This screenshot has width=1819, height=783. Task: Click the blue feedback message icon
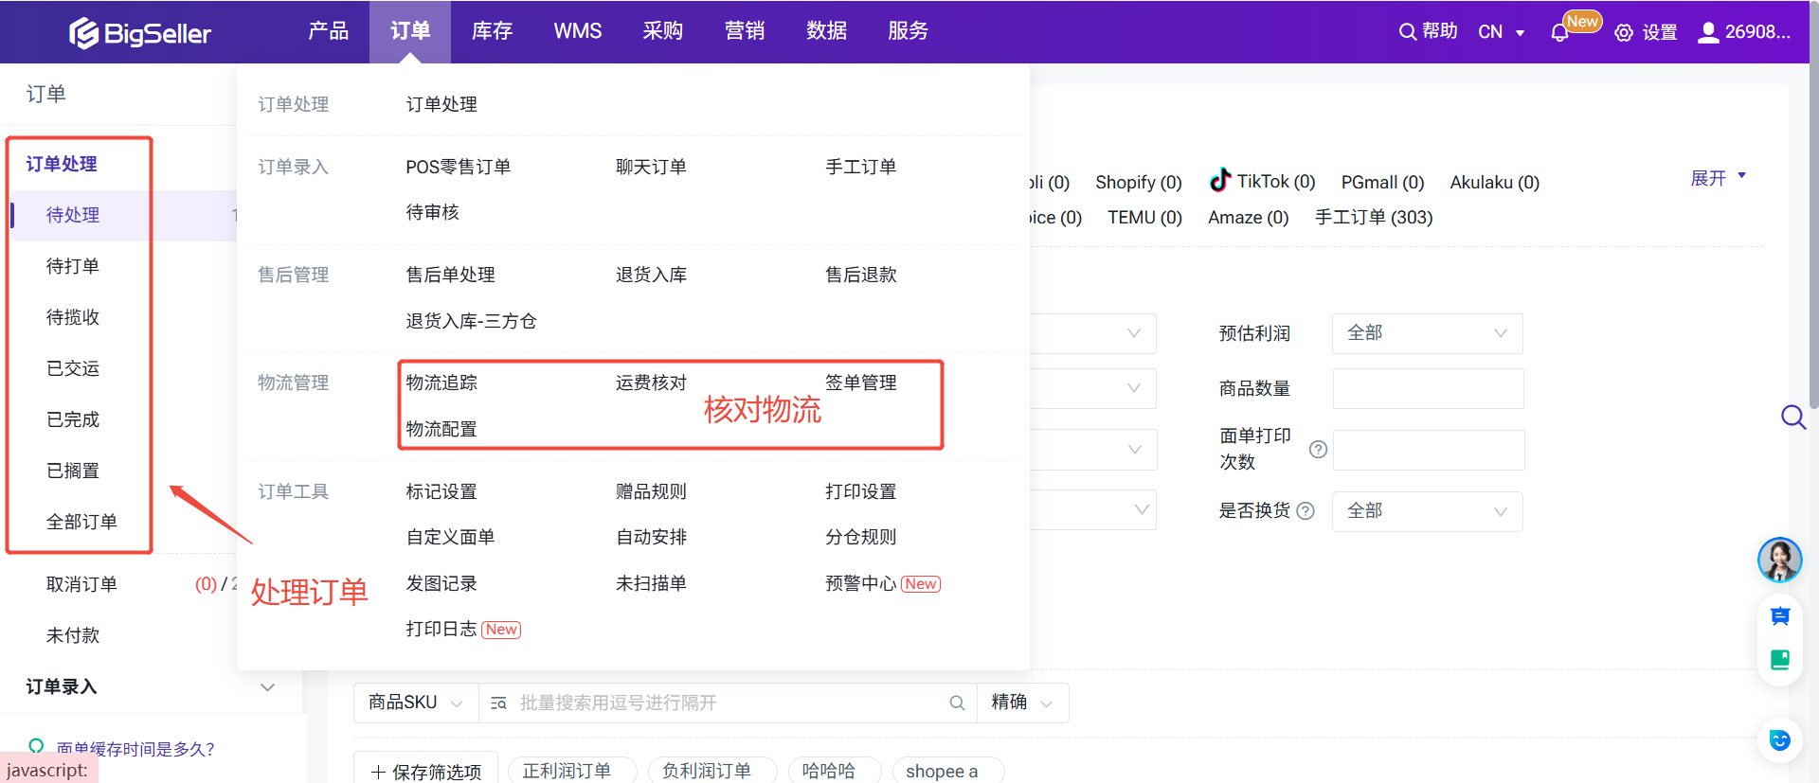tap(1779, 617)
